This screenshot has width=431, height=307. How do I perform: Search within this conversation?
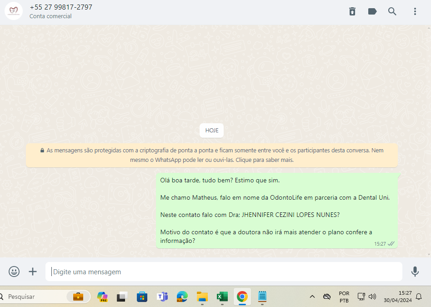392,11
